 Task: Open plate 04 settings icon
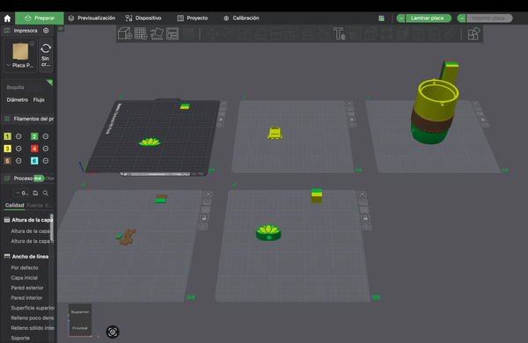click(202, 227)
